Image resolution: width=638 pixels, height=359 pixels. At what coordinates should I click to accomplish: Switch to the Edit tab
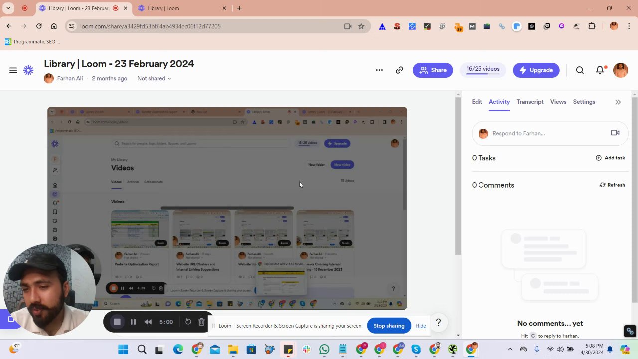477,102
